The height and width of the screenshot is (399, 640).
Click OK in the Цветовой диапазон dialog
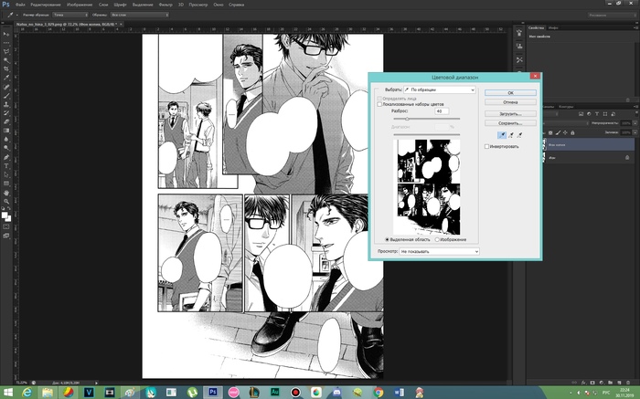click(x=510, y=93)
